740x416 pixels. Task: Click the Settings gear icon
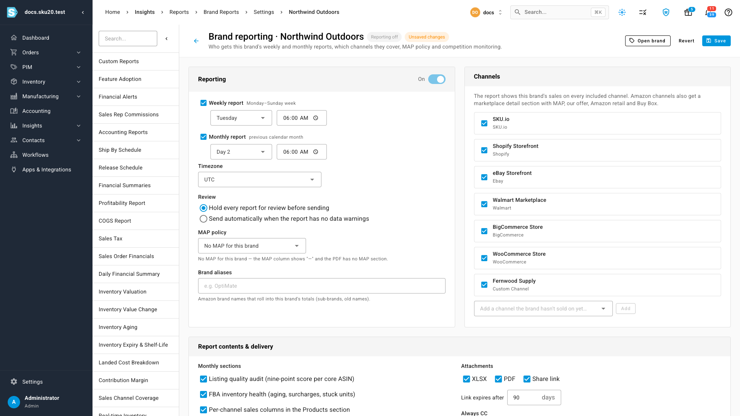(x=14, y=382)
